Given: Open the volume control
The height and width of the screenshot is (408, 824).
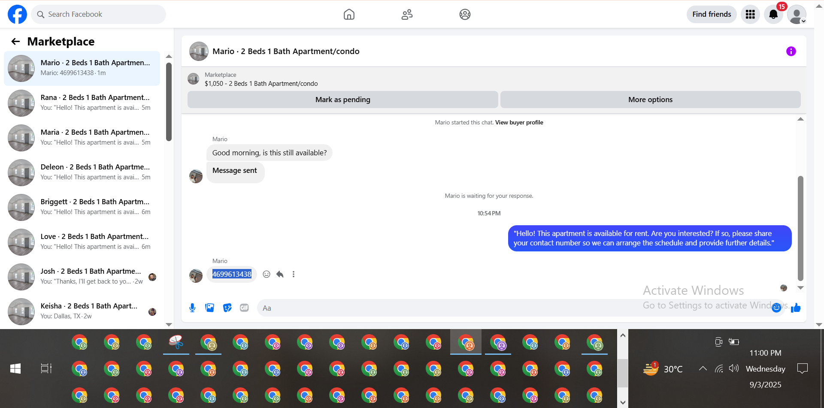Looking at the screenshot, I should [x=733, y=369].
